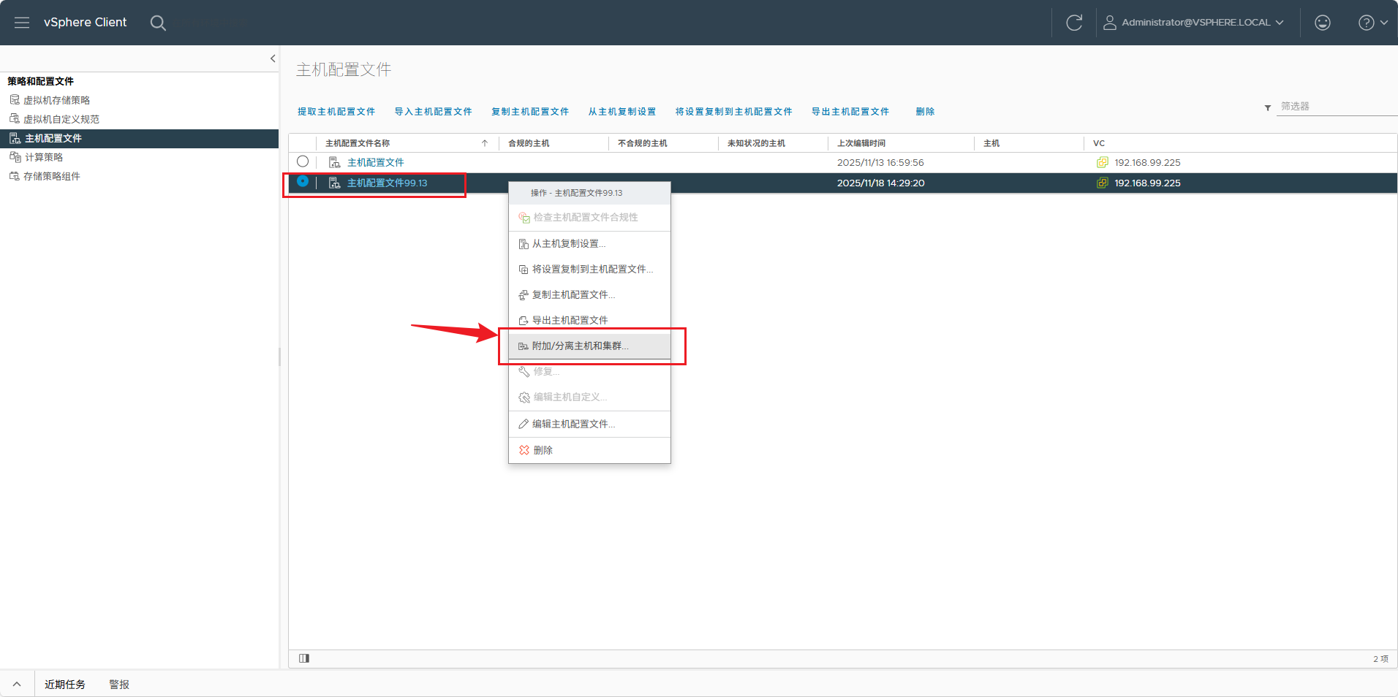1398x697 pixels.
Task: Click 从主机复制设置 toolbar action
Action: pyautogui.click(x=622, y=112)
